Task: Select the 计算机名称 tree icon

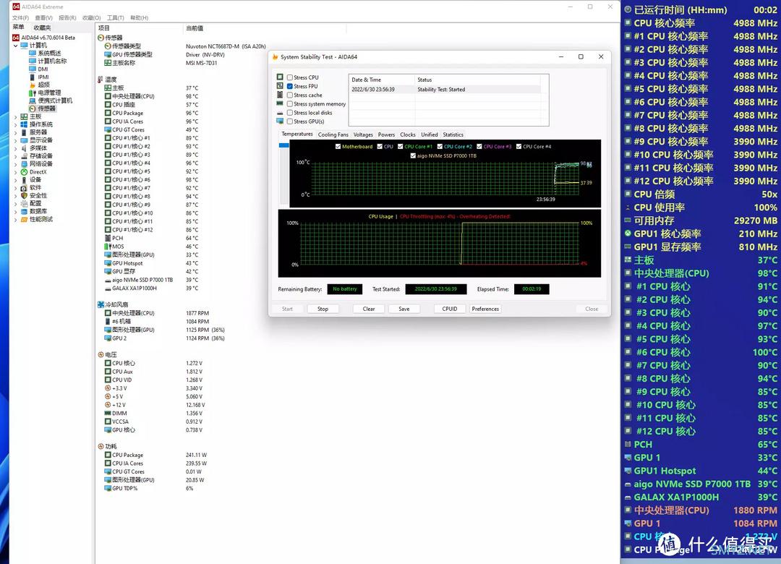Action: click(x=33, y=61)
